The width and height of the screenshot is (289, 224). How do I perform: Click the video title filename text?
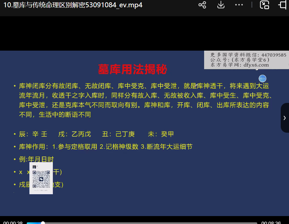point(73,5)
